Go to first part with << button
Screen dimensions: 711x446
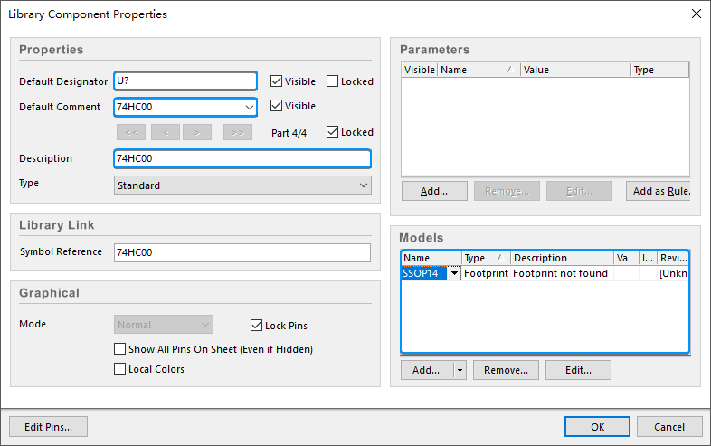pos(131,132)
